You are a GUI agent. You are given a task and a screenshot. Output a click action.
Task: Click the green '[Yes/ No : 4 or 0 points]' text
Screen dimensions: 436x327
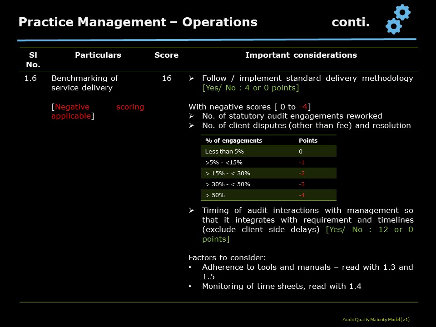(251, 88)
